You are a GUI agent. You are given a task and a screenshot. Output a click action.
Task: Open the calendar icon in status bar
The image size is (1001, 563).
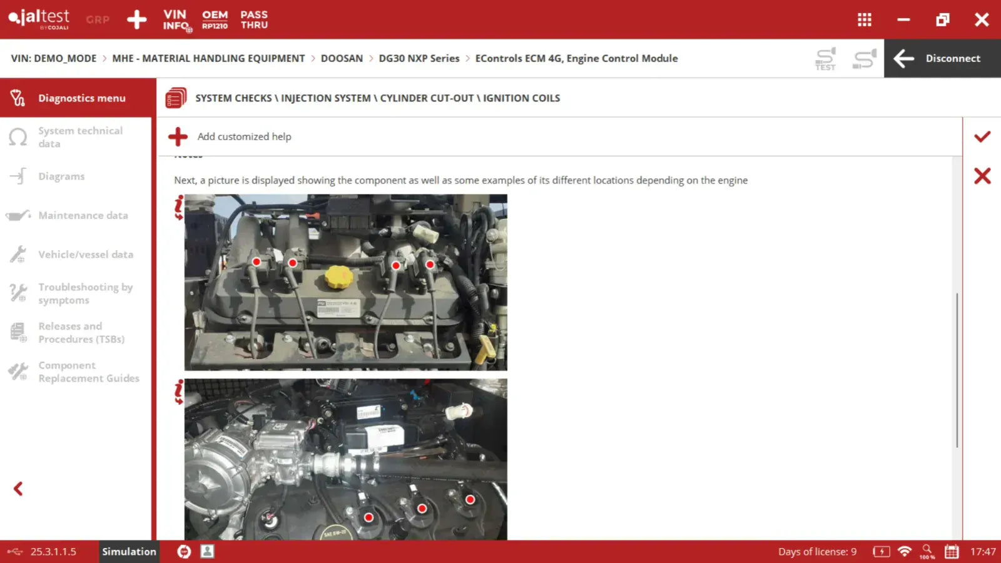coord(951,551)
